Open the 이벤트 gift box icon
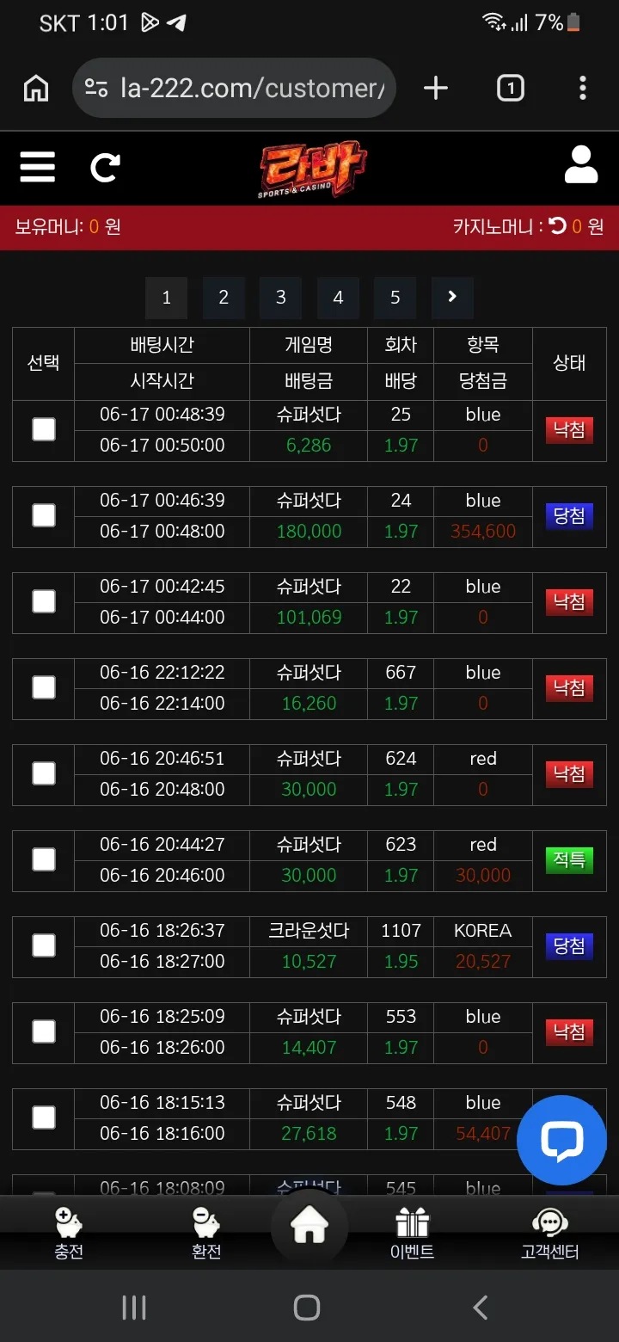This screenshot has width=619, height=1342. (412, 1234)
